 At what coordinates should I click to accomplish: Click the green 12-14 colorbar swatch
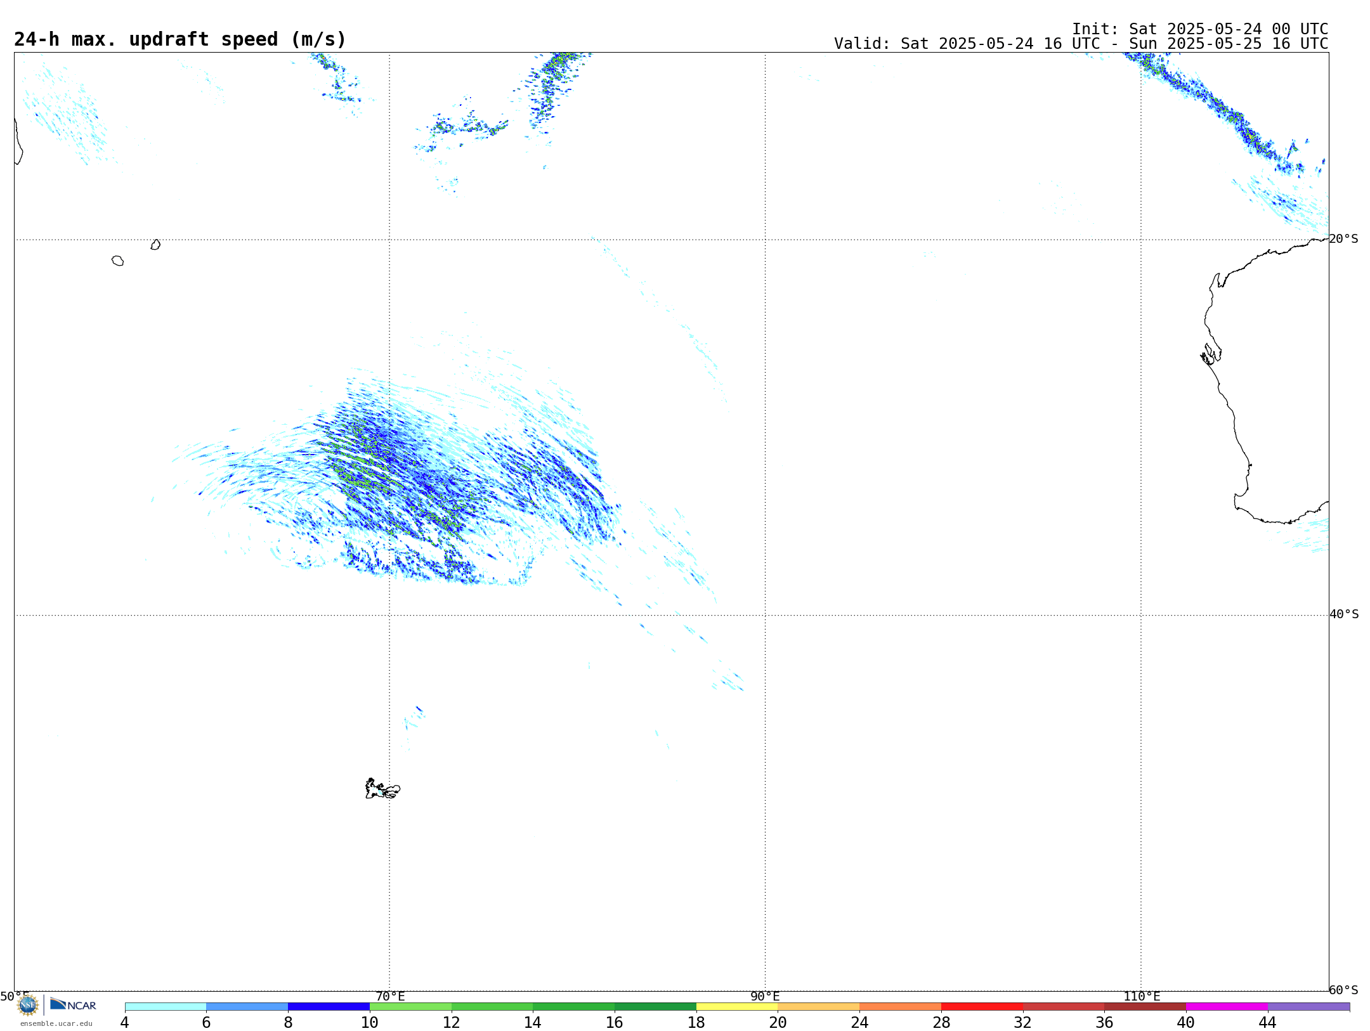pos(492,1006)
